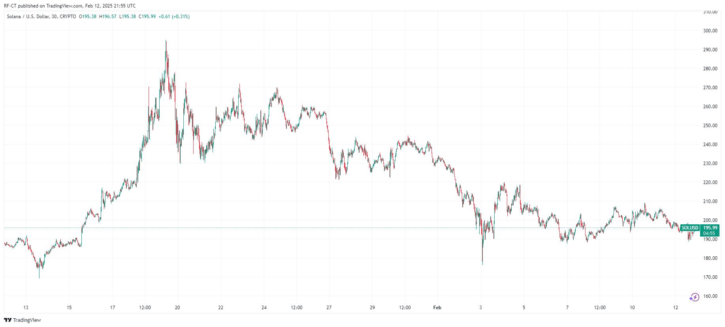Click the closing value C195.99 in legend
The height and width of the screenshot is (327, 725).
pos(147,17)
